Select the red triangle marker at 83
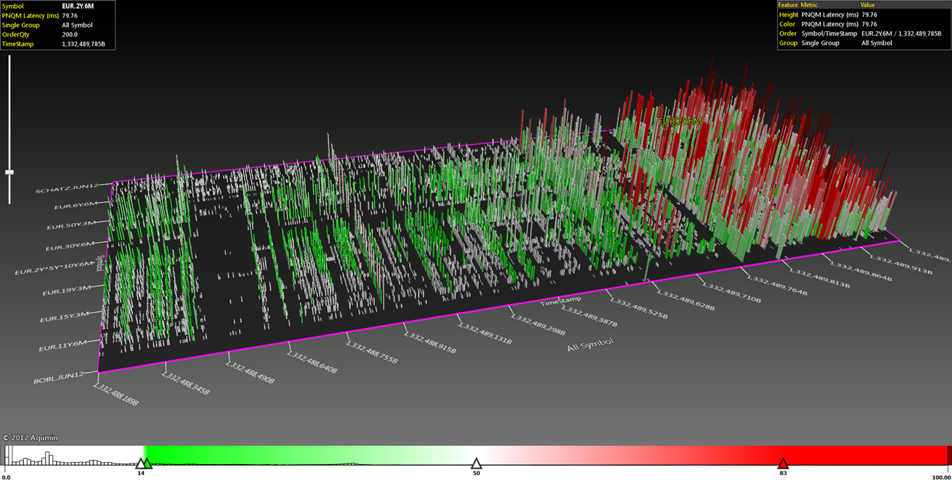Screen dimensions: 952x480 (x=783, y=463)
